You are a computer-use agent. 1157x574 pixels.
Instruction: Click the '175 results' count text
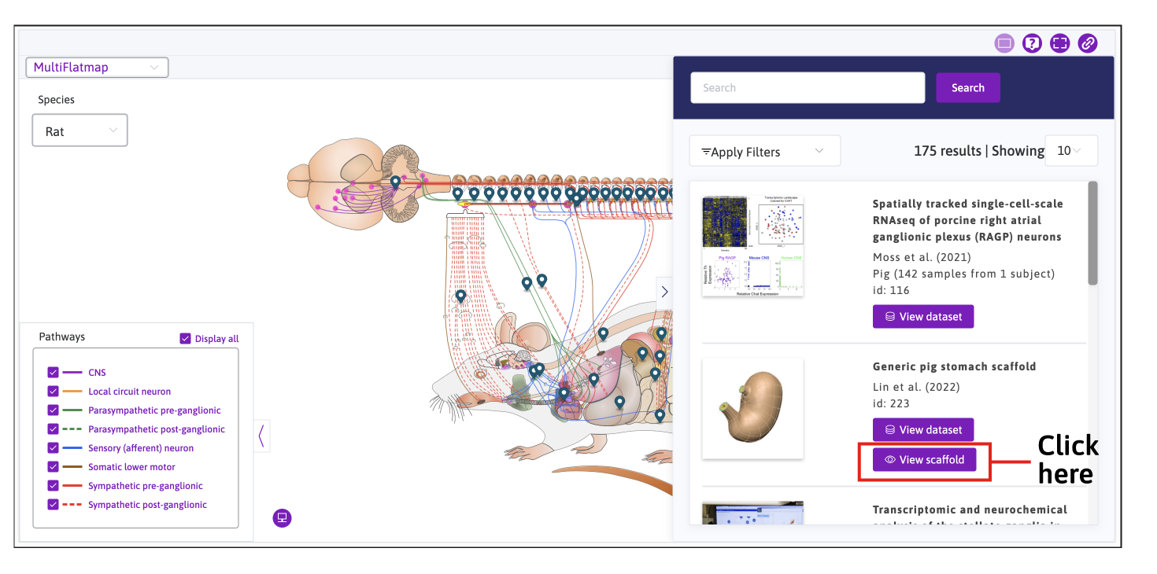948,151
